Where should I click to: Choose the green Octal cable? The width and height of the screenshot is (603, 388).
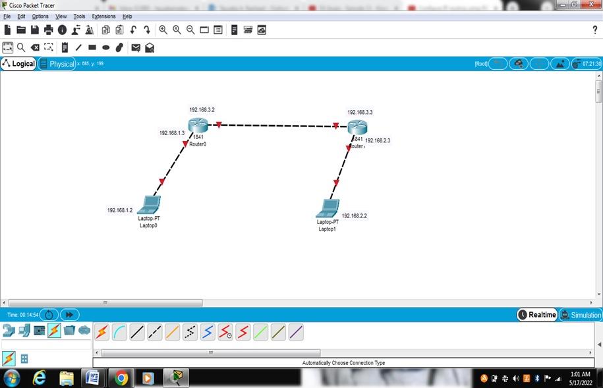(x=261, y=332)
